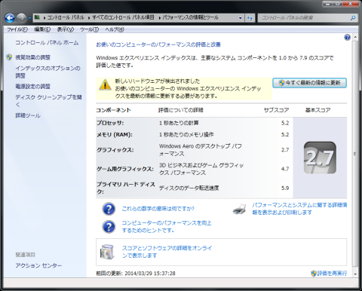Click the printer icon
The height and width of the screenshot is (291, 362).
[239, 209]
